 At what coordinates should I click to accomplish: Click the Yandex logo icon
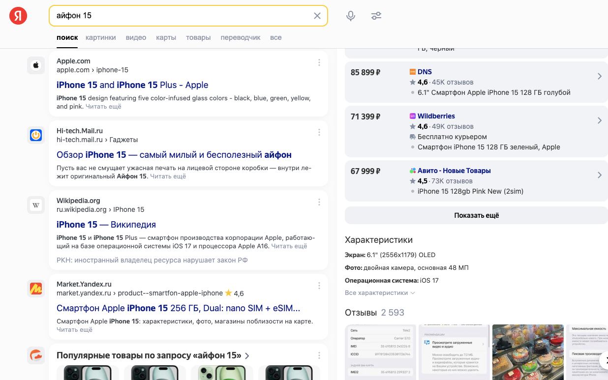tap(18, 16)
